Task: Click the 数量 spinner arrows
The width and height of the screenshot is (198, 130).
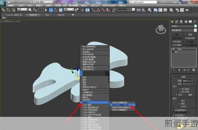Action: 192,81
